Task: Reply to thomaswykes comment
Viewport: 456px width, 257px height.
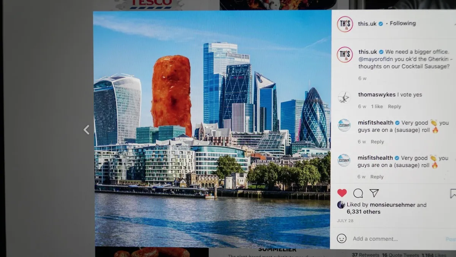Action: click(x=394, y=106)
